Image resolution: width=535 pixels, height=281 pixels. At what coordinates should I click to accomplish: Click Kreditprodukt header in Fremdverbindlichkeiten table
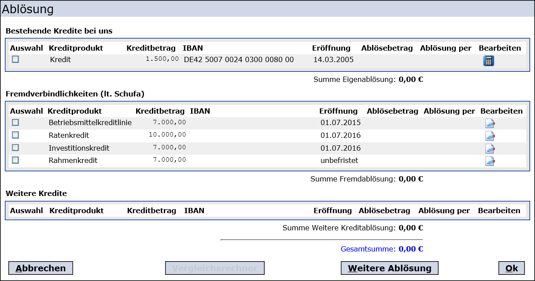click(74, 111)
